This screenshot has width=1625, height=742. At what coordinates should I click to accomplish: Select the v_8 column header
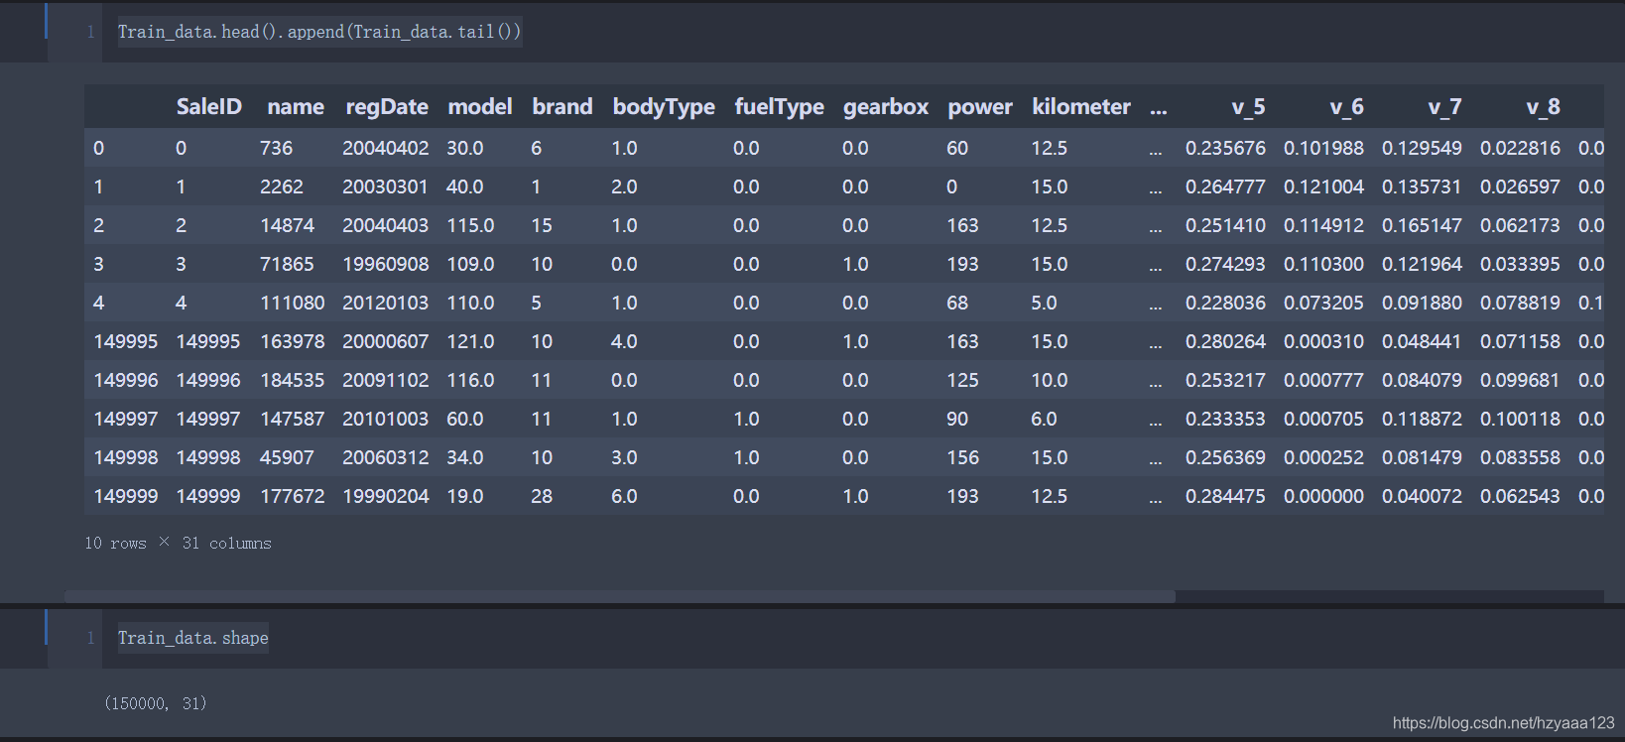click(1543, 107)
